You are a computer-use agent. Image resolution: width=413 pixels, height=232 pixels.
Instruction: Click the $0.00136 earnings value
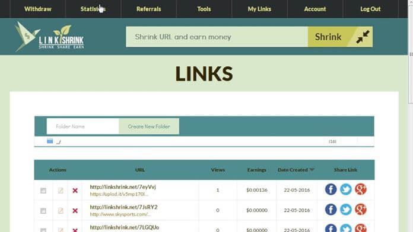point(257,190)
